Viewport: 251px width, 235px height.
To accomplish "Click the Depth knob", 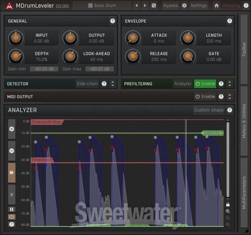I will tap(16, 56).
